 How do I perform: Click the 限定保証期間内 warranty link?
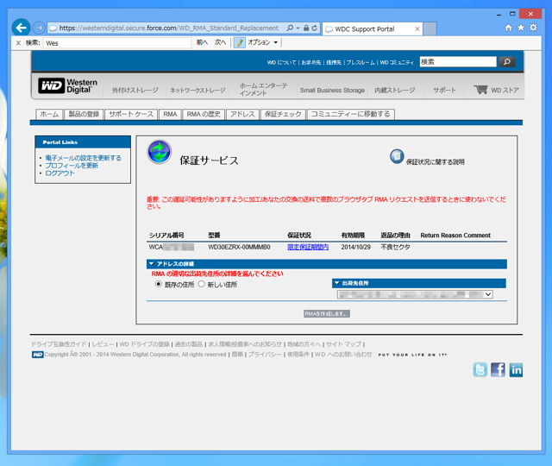point(308,247)
